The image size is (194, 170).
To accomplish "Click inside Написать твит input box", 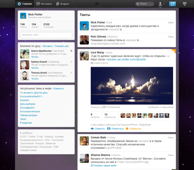I will [x=46, y=35].
